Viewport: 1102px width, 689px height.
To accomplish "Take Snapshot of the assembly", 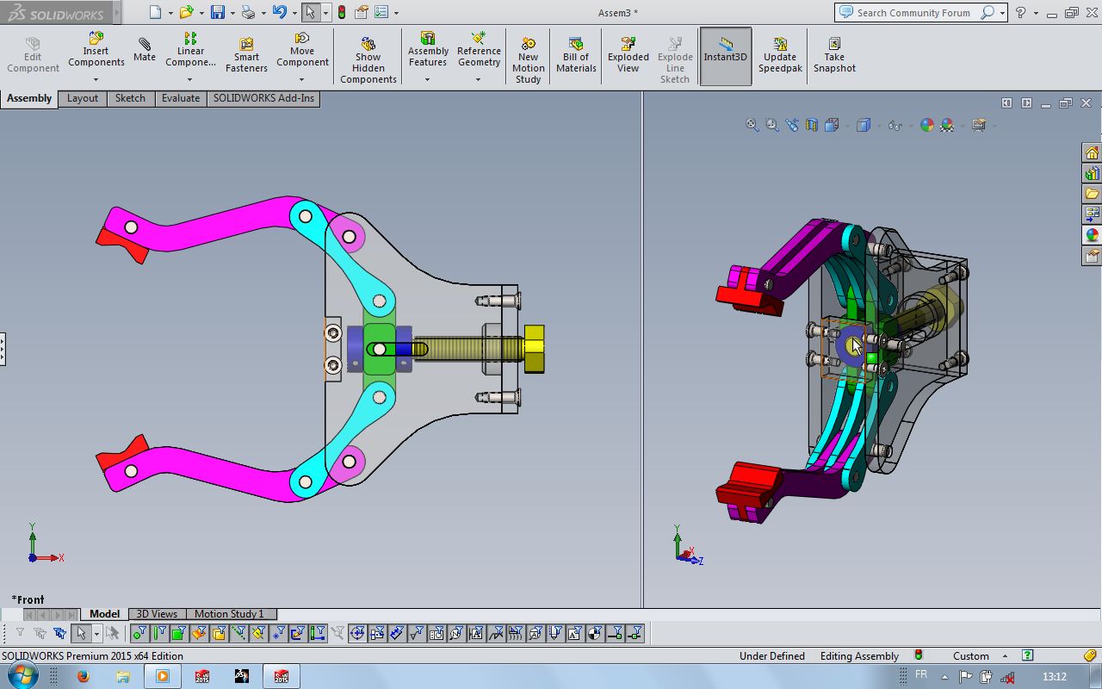I will pos(834,55).
